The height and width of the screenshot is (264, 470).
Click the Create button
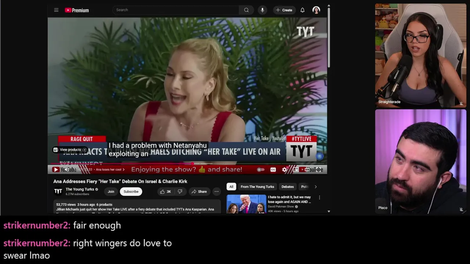click(x=284, y=10)
